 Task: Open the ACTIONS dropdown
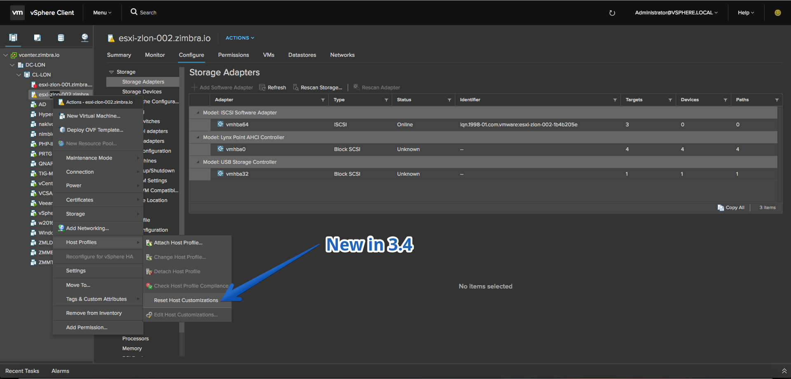240,38
